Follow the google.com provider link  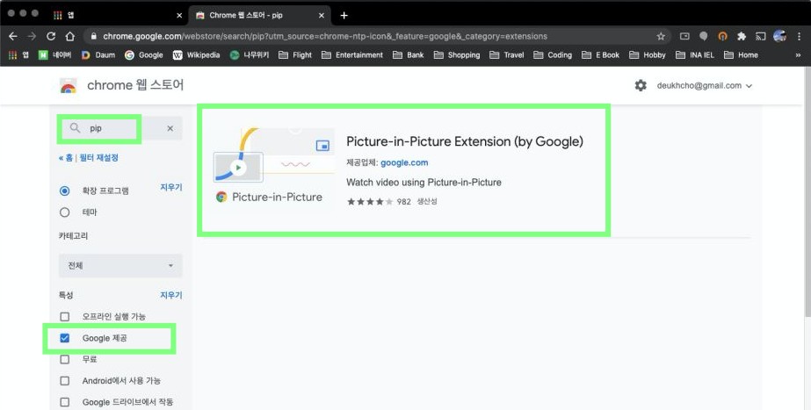click(404, 162)
